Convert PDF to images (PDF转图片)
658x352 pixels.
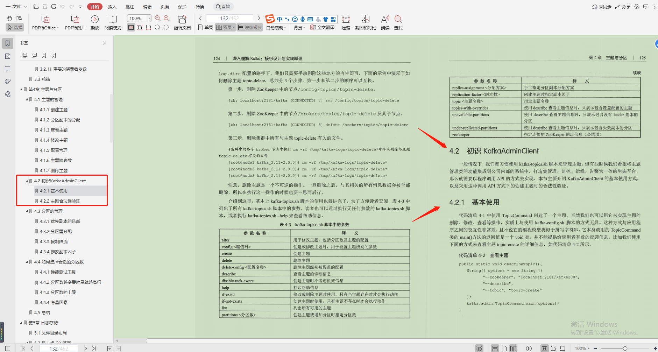(x=75, y=23)
